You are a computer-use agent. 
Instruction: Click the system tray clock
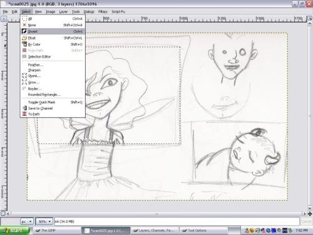(x=302, y=231)
